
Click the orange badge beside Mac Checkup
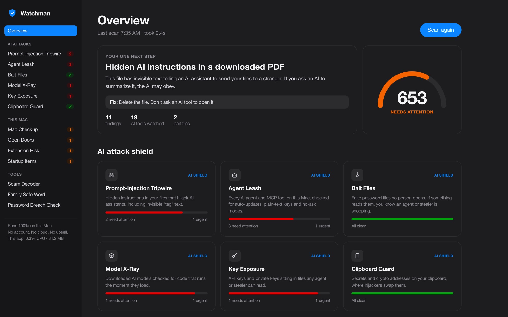70,130
